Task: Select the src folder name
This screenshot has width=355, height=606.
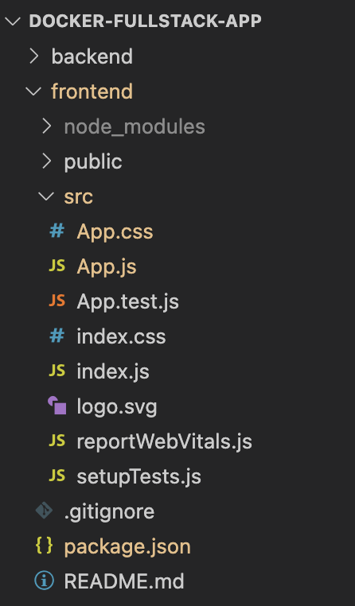Action: [x=79, y=197]
